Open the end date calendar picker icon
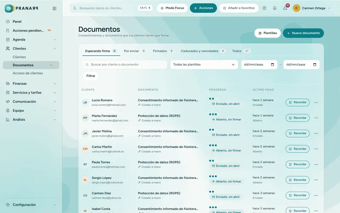Screen dimensions: 340x213 click(314, 65)
